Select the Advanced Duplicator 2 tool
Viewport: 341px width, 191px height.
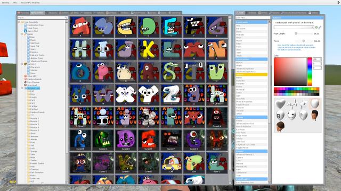click(251, 72)
